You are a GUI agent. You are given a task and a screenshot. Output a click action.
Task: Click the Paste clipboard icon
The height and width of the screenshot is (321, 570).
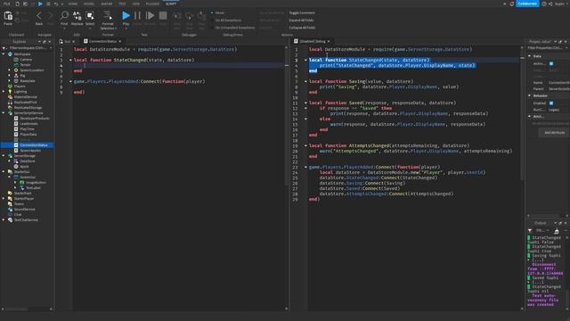pyautogui.click(x=8, y=16)
